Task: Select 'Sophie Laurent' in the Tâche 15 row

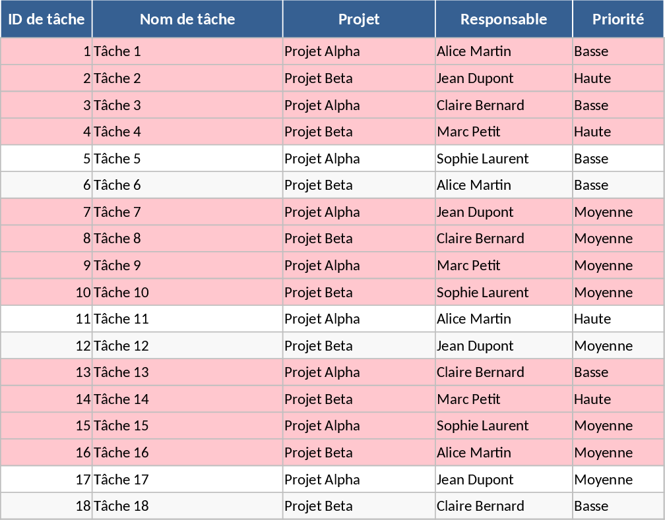Action: [503, 426]
